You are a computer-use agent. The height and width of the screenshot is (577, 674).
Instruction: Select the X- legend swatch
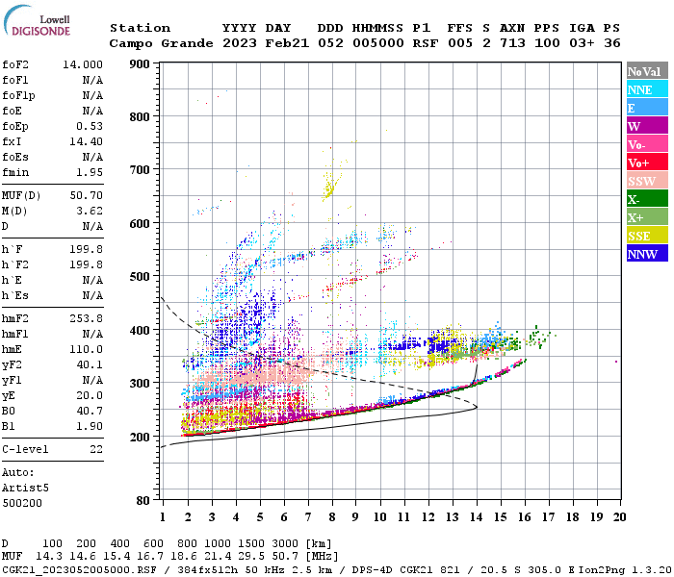coord(647,199)
